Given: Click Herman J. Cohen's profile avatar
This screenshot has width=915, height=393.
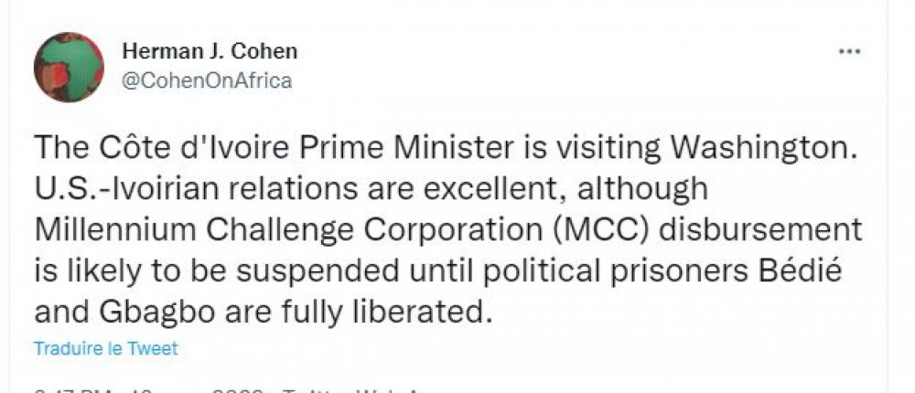Looking at the screenshot, I should pos(69,67).
